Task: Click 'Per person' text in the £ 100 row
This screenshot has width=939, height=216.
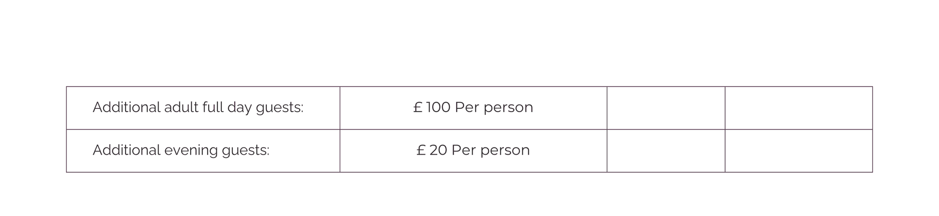Action: pos(494,108)
